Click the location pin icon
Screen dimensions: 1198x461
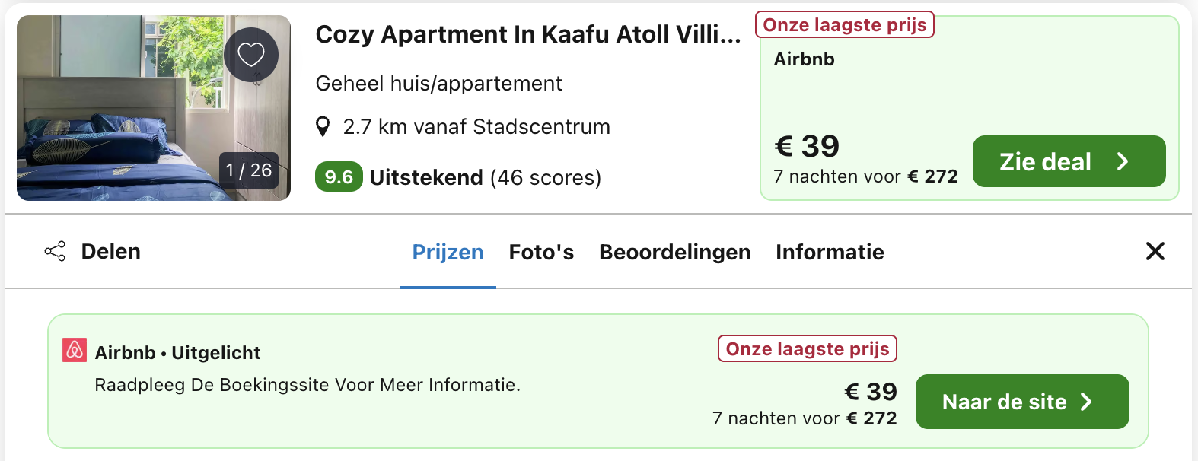323,127
